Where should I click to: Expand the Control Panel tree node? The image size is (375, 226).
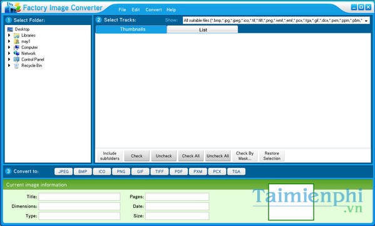9,59
